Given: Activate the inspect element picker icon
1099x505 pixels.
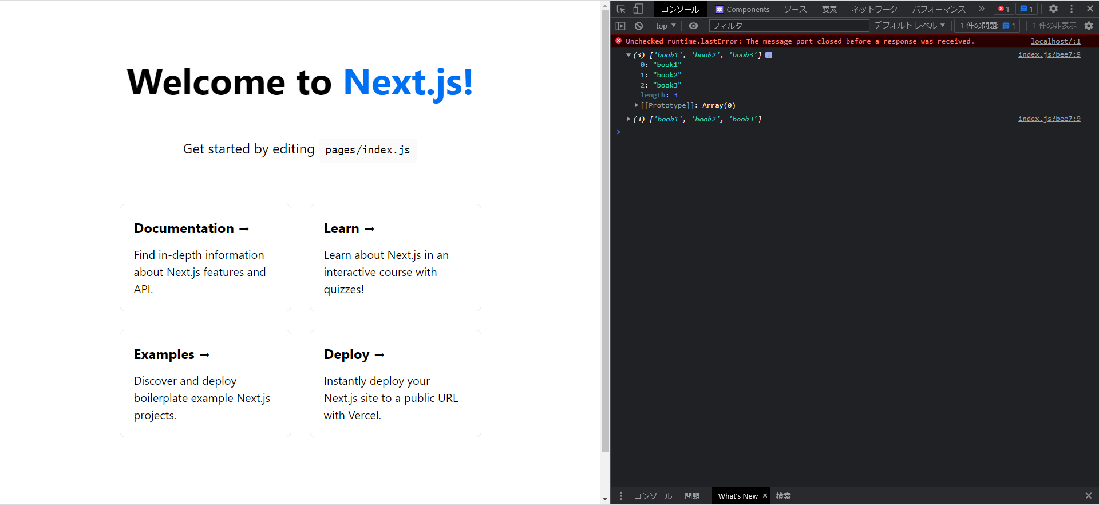Looking at the screenshot, I should click(x=621, y=9).
